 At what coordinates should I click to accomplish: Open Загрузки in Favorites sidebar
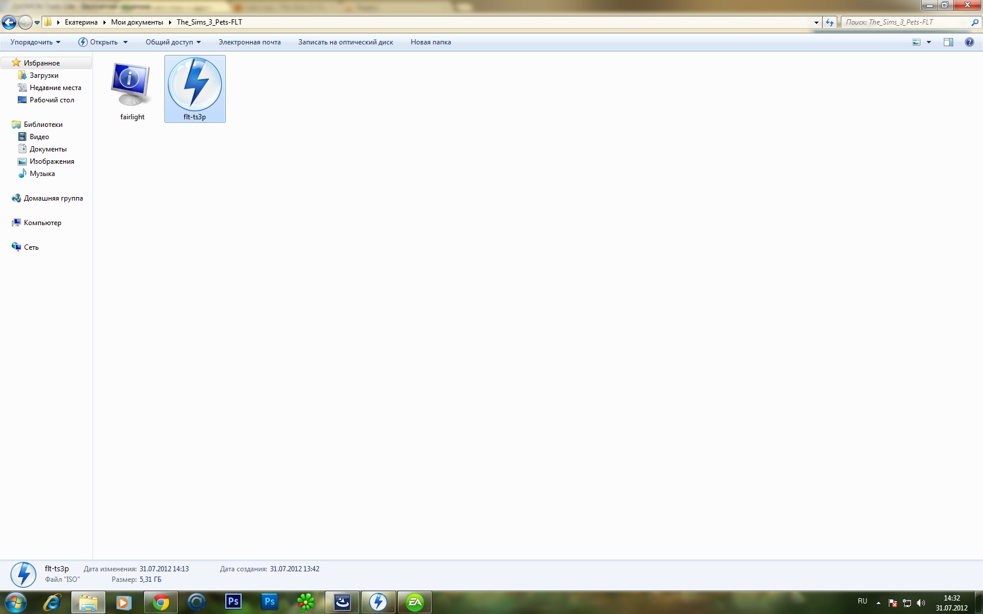(x=44, y=75)
